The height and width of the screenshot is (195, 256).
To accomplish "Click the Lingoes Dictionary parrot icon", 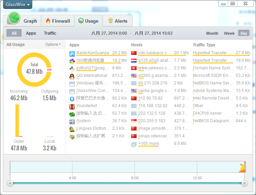I will [x=72, y=129].
